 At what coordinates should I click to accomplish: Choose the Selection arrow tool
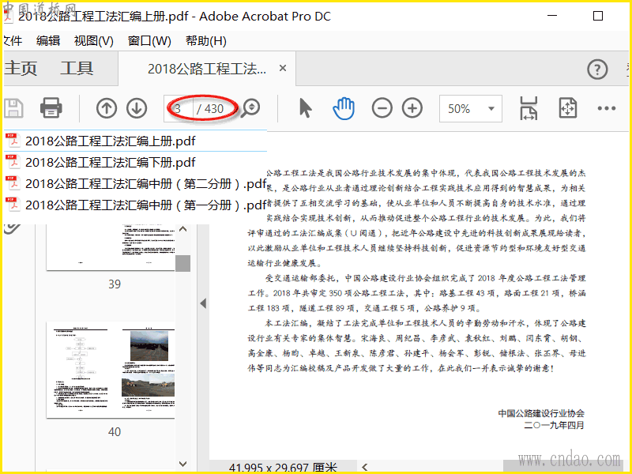click(x=306, y=108)
